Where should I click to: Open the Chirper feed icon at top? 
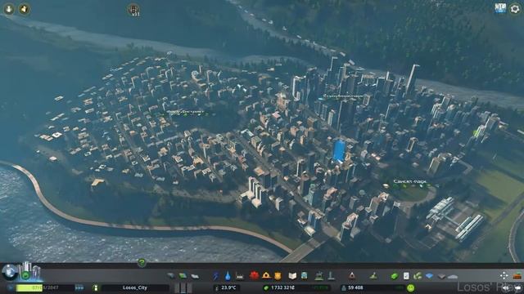click(133, 10)
